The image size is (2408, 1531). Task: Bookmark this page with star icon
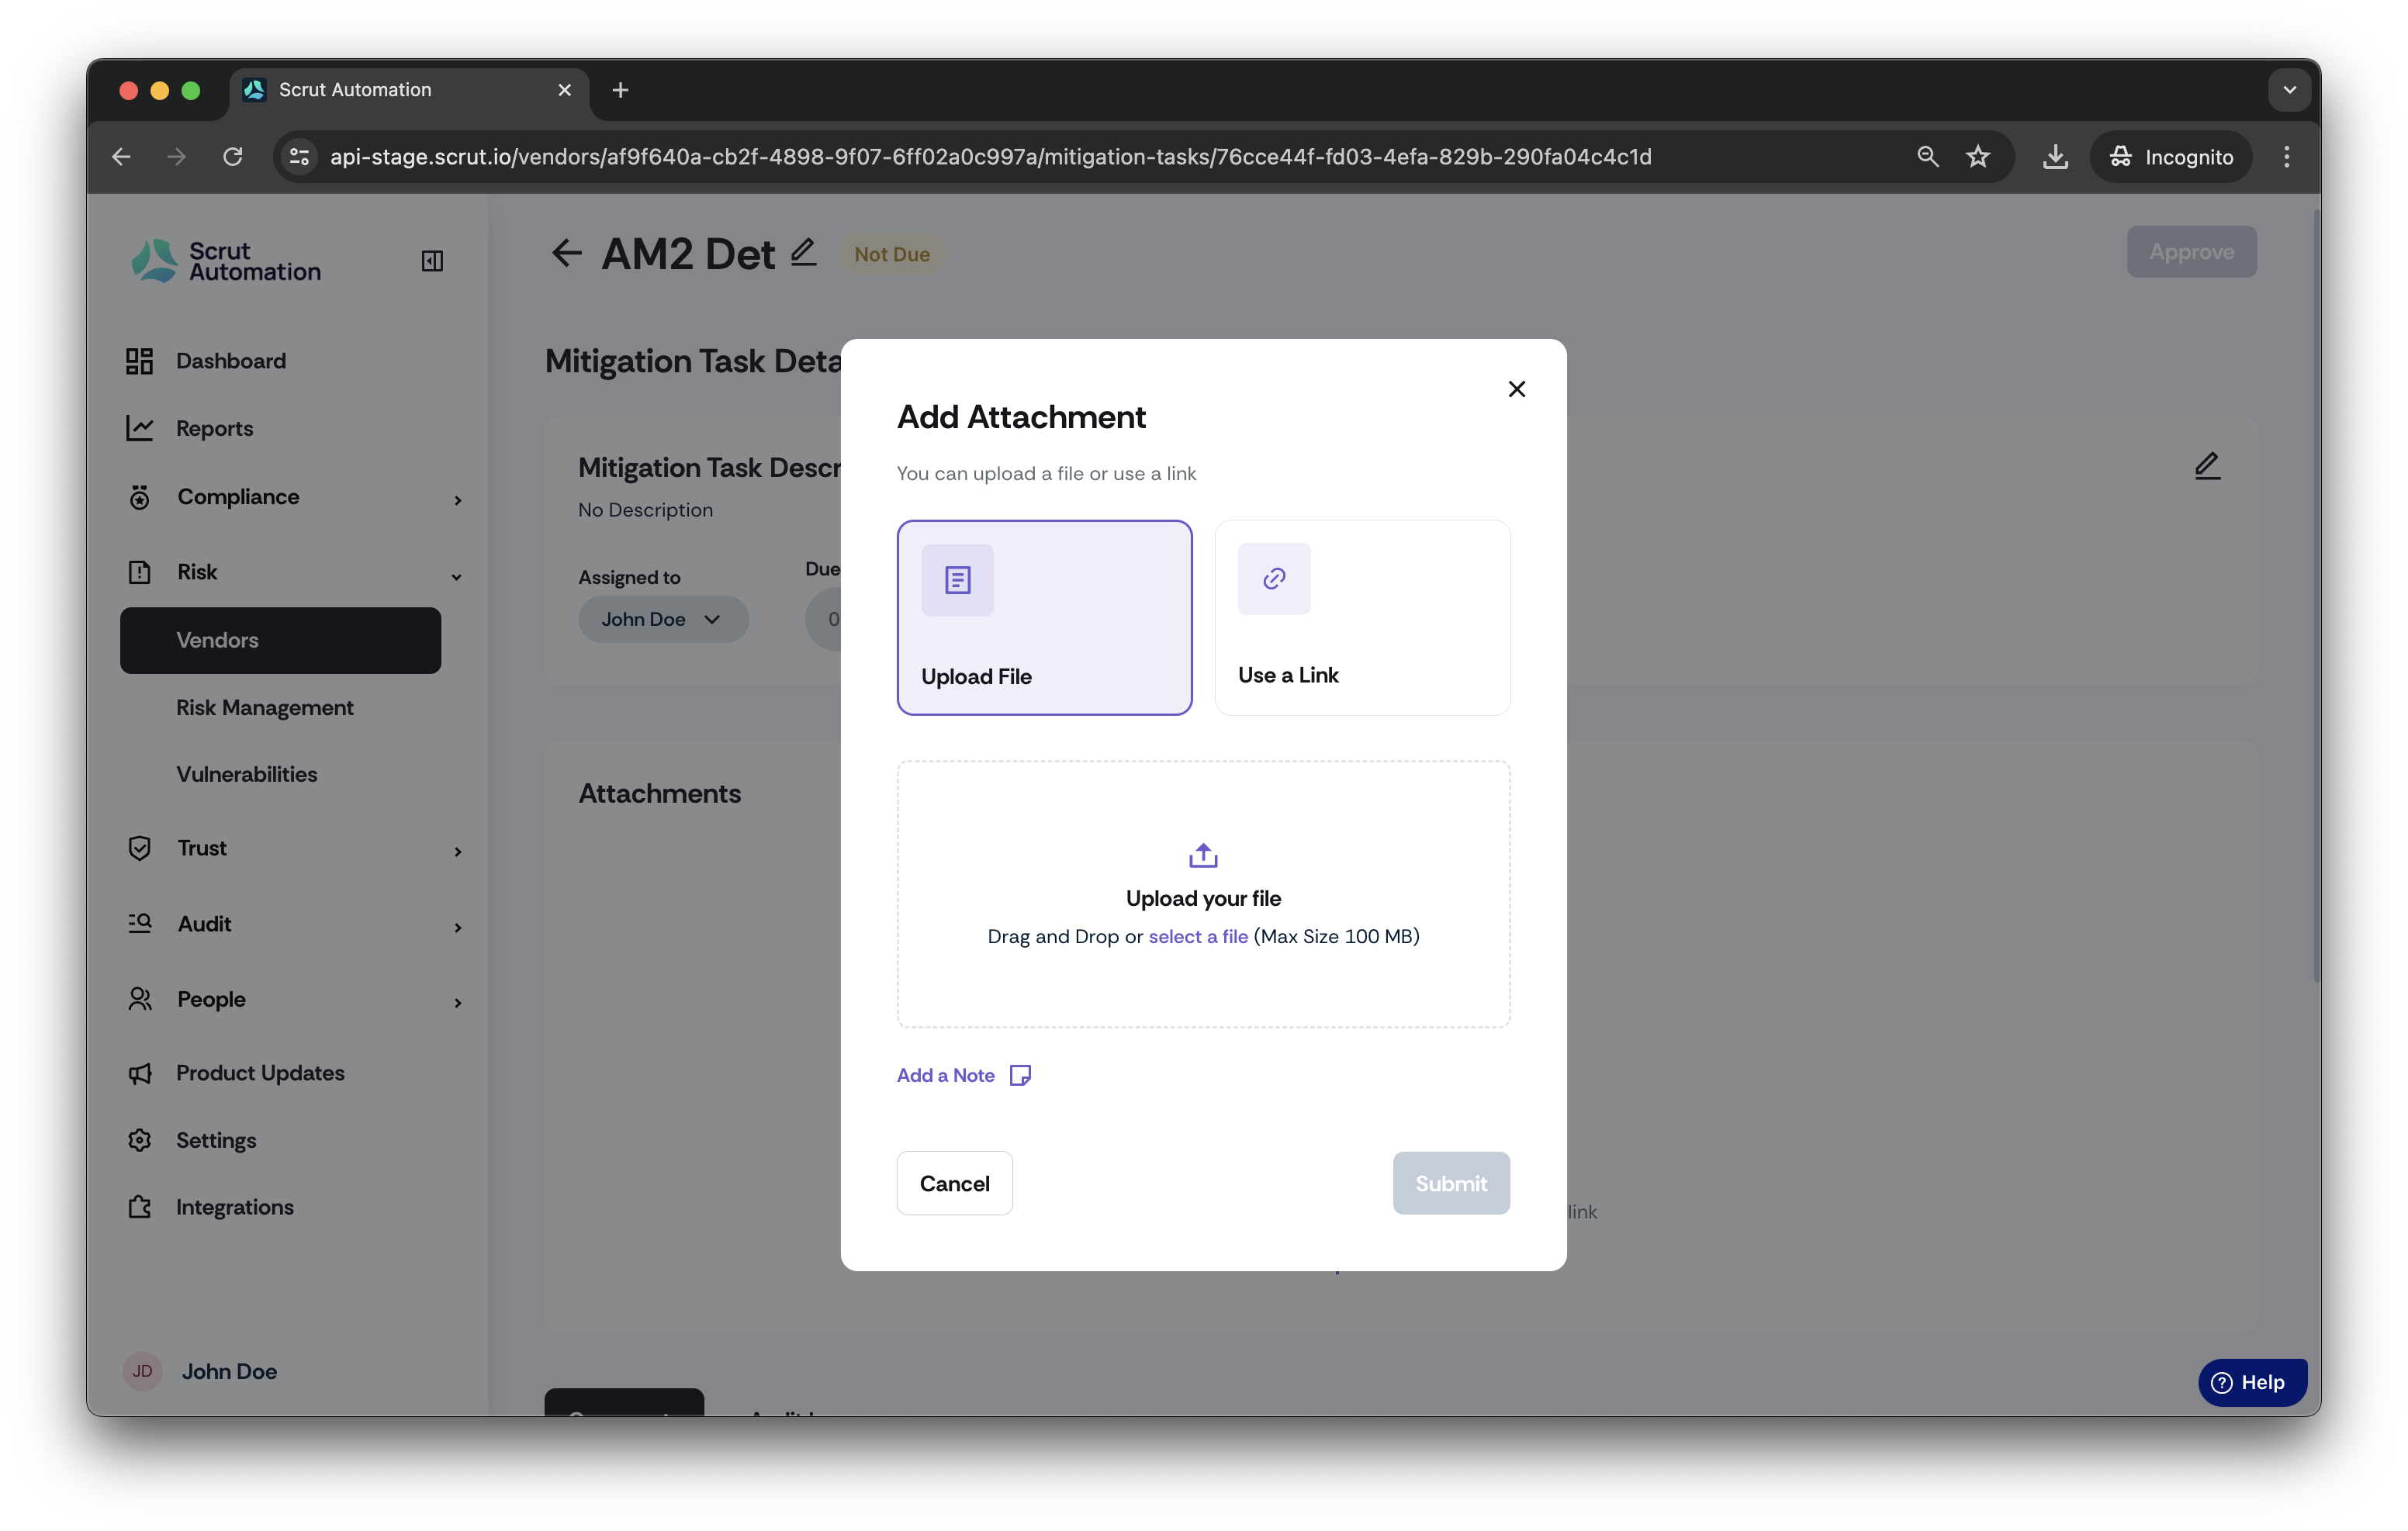[1977, 157]
